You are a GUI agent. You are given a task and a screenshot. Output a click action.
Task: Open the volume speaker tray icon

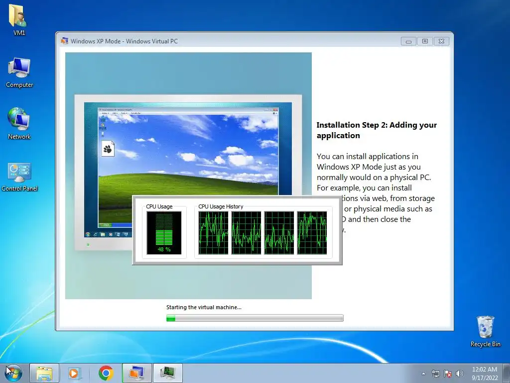459,374
